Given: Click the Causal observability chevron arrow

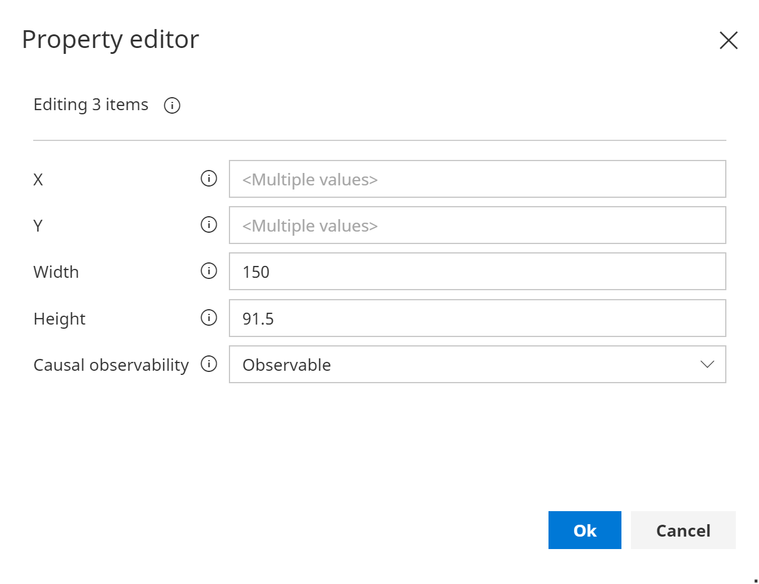Looking at the screenshot, I should point(707,364).
